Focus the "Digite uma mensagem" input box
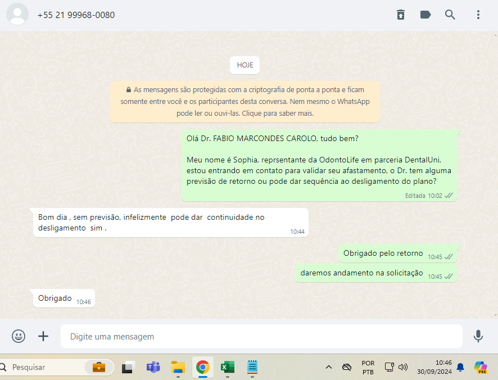This screenshot has width=498, height=380. (x=261, y=336)
